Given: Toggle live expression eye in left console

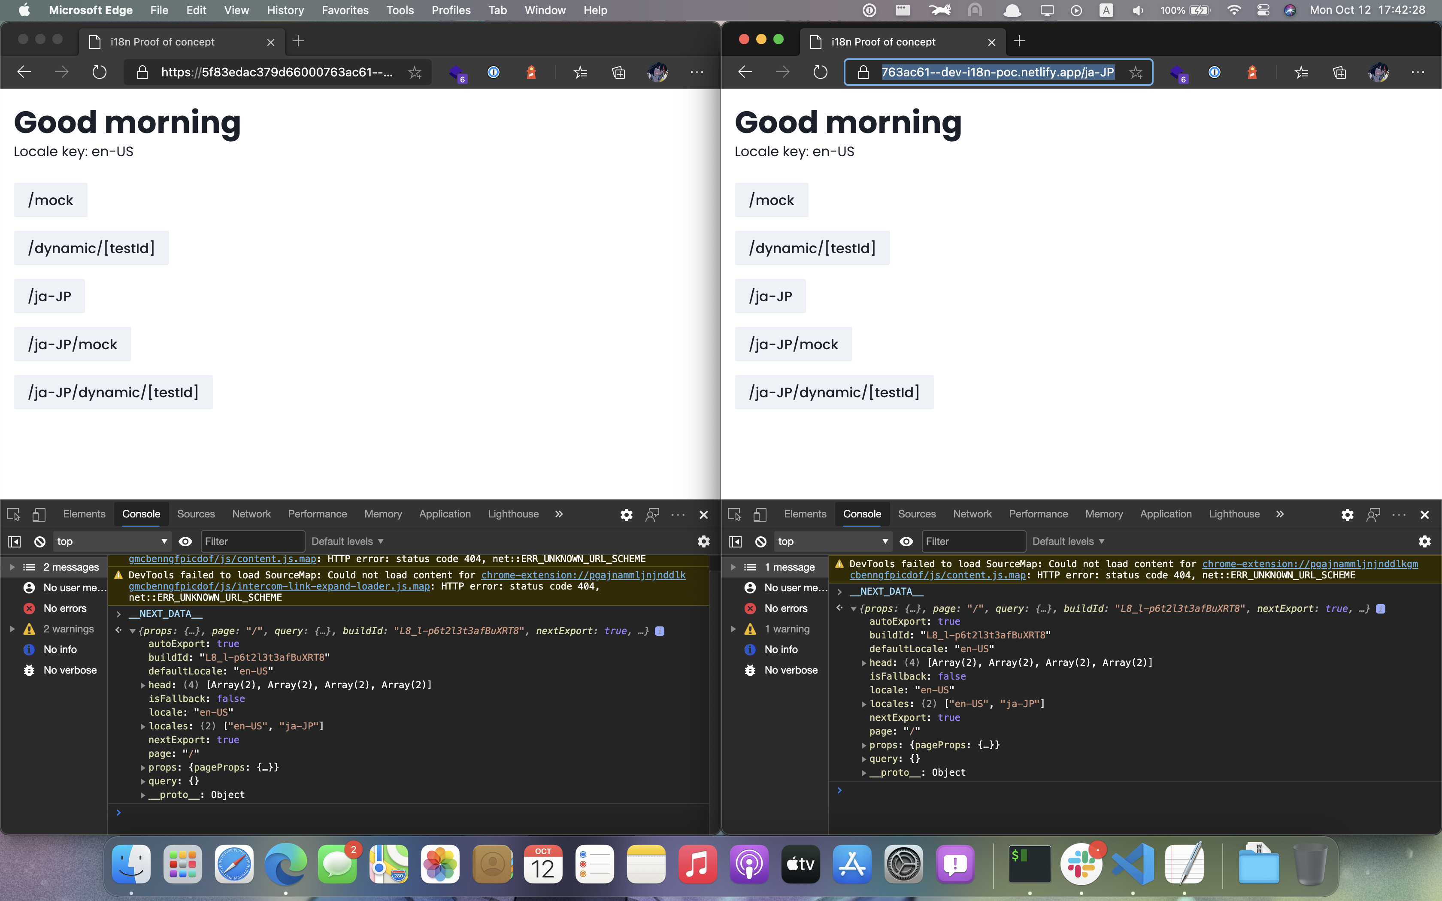Looking at the screenshot, I should coord(185,541).
